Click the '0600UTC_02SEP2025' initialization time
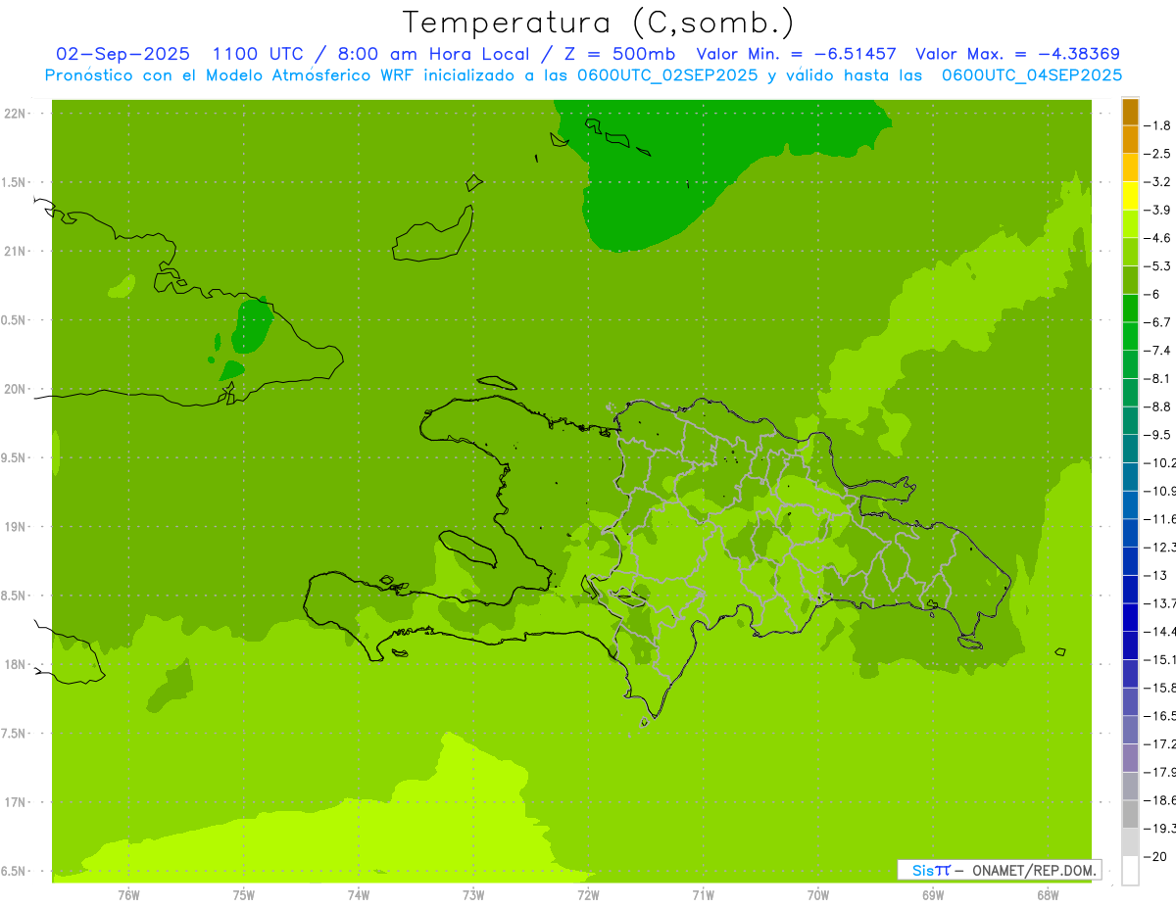This screenshot has width=1176, height=908. click(663, 75)
